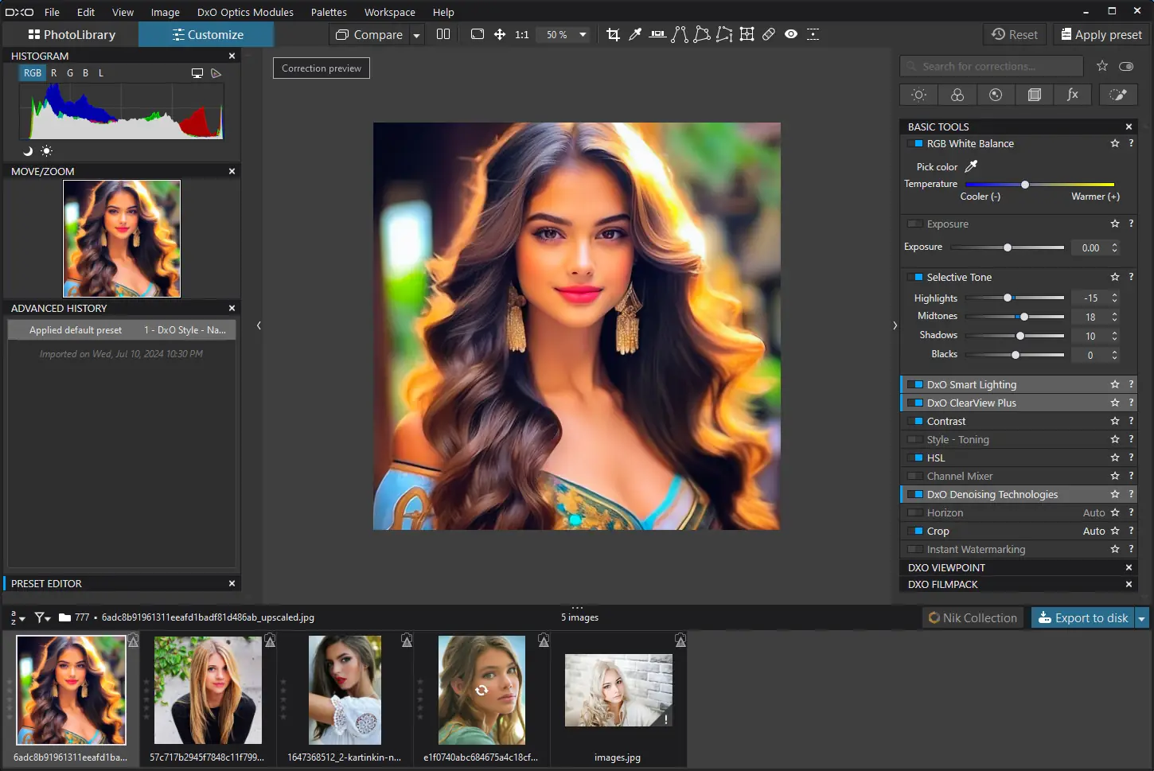Viewport: 1154px width, 771px height.
Task: Select the Repair bandage tool
Action: point(769,34)
